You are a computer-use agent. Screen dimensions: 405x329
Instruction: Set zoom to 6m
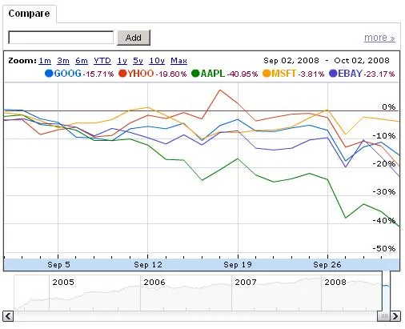pyautogui.click(x=82, y=61)
